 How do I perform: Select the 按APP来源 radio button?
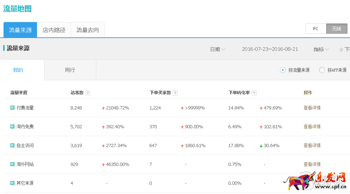[x=322, y=70]
